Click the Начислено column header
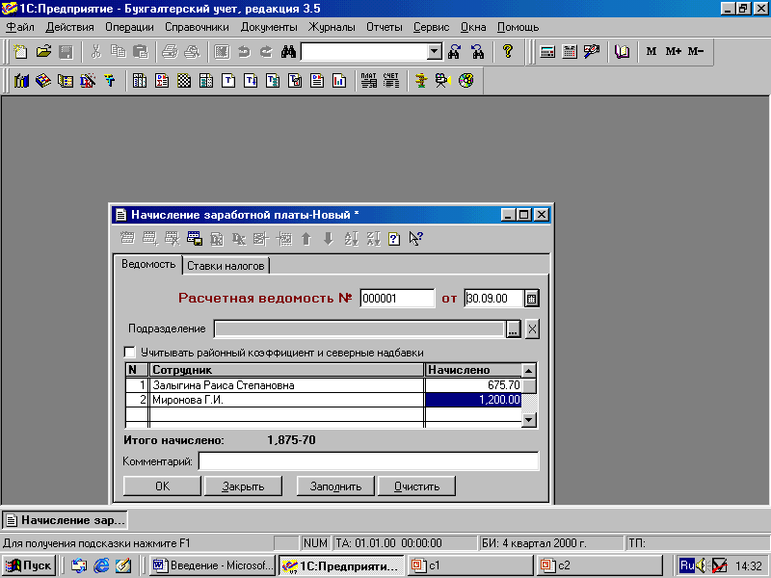 [x=473, y=370]
